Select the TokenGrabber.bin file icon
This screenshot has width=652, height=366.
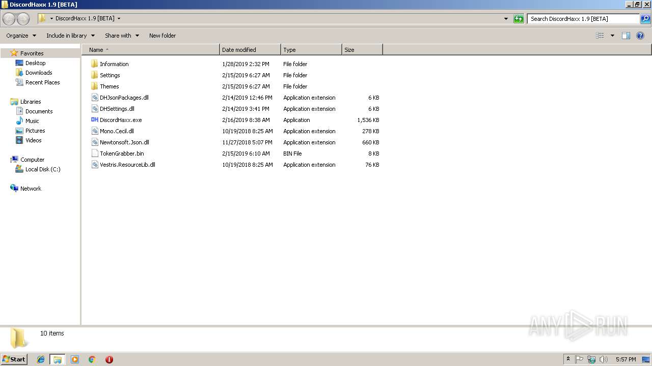coord(94,154)
